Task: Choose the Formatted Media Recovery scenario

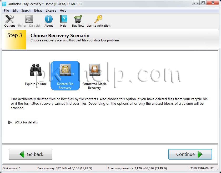Action: point(94,76)
